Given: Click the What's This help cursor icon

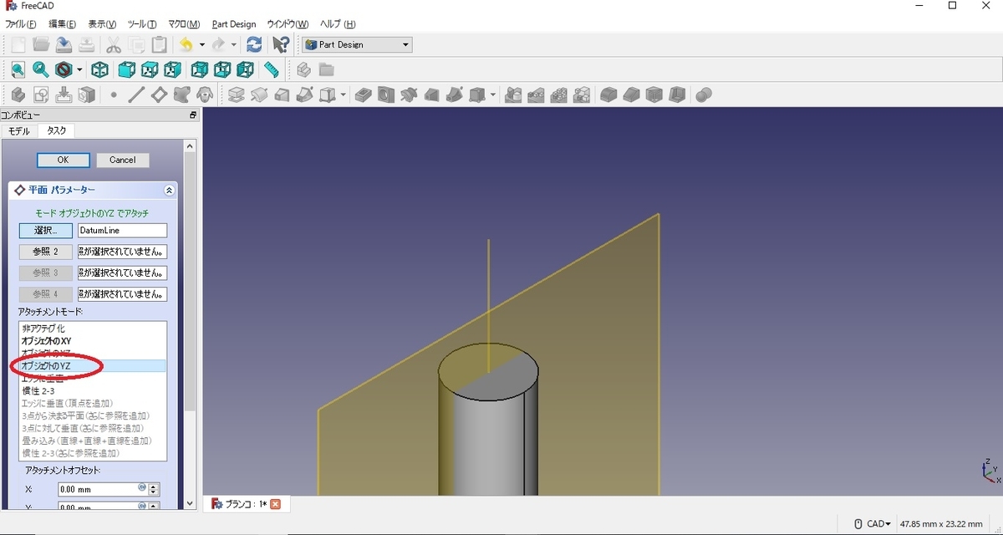Looking at the screenshot, I should tap(282, 44).
